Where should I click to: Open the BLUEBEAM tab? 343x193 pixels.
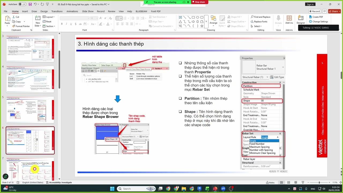(x=141, y=11)
